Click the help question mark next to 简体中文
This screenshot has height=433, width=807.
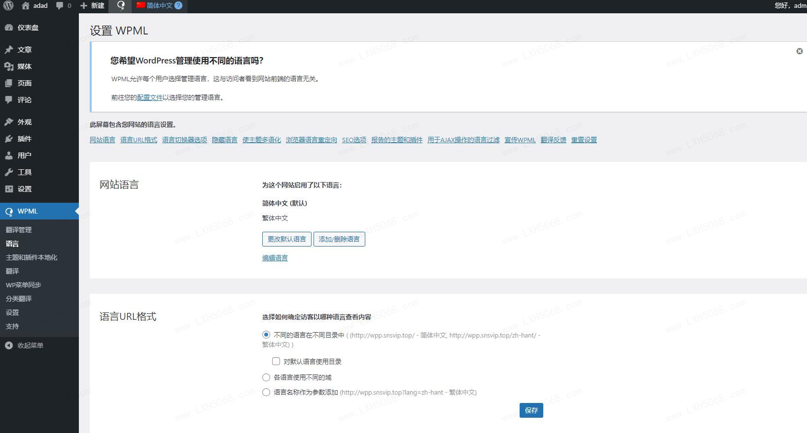pyautogui.click(x=178, y=5)
